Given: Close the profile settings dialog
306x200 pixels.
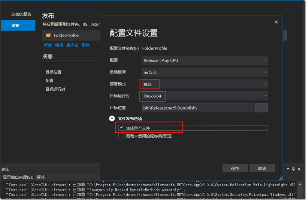Looking at the screenshot, I should [276, 22].
